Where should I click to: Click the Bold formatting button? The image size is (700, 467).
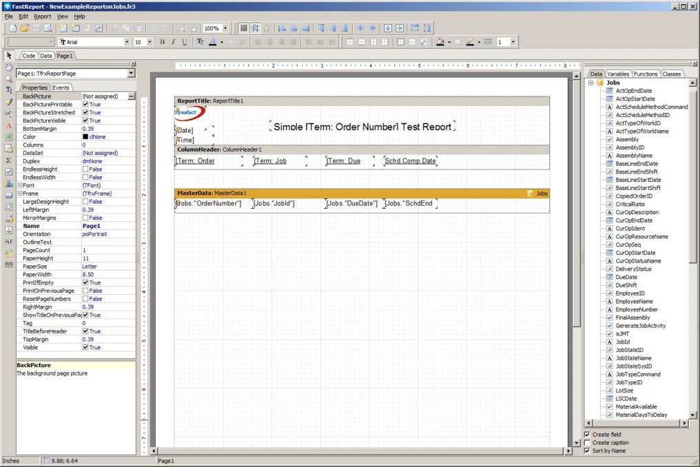163,42
